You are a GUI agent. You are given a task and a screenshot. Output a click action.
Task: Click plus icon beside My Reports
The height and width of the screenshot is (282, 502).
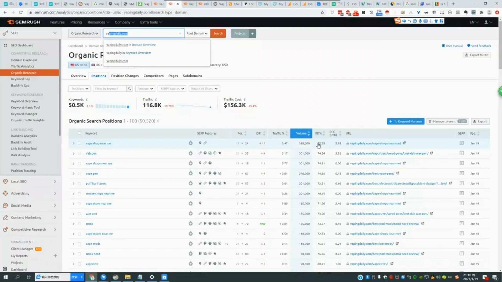55,256
